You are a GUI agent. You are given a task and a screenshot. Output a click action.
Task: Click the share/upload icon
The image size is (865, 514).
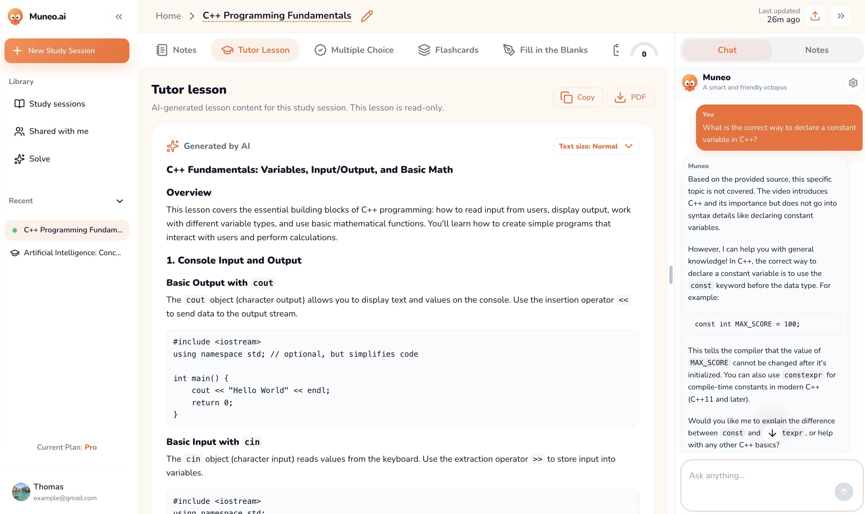point(815,16)
